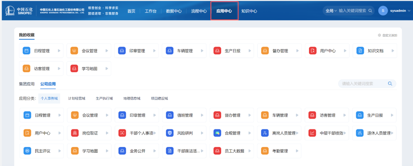Click the 离岗人员管理 icon

[265, 133]
